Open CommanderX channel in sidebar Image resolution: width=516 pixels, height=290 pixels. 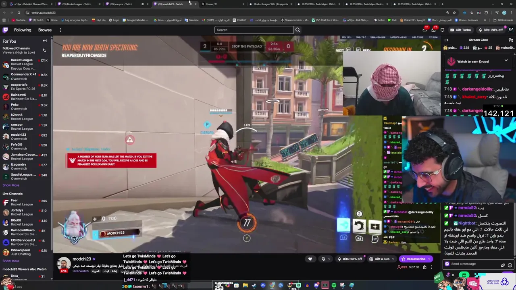(25, 77)
